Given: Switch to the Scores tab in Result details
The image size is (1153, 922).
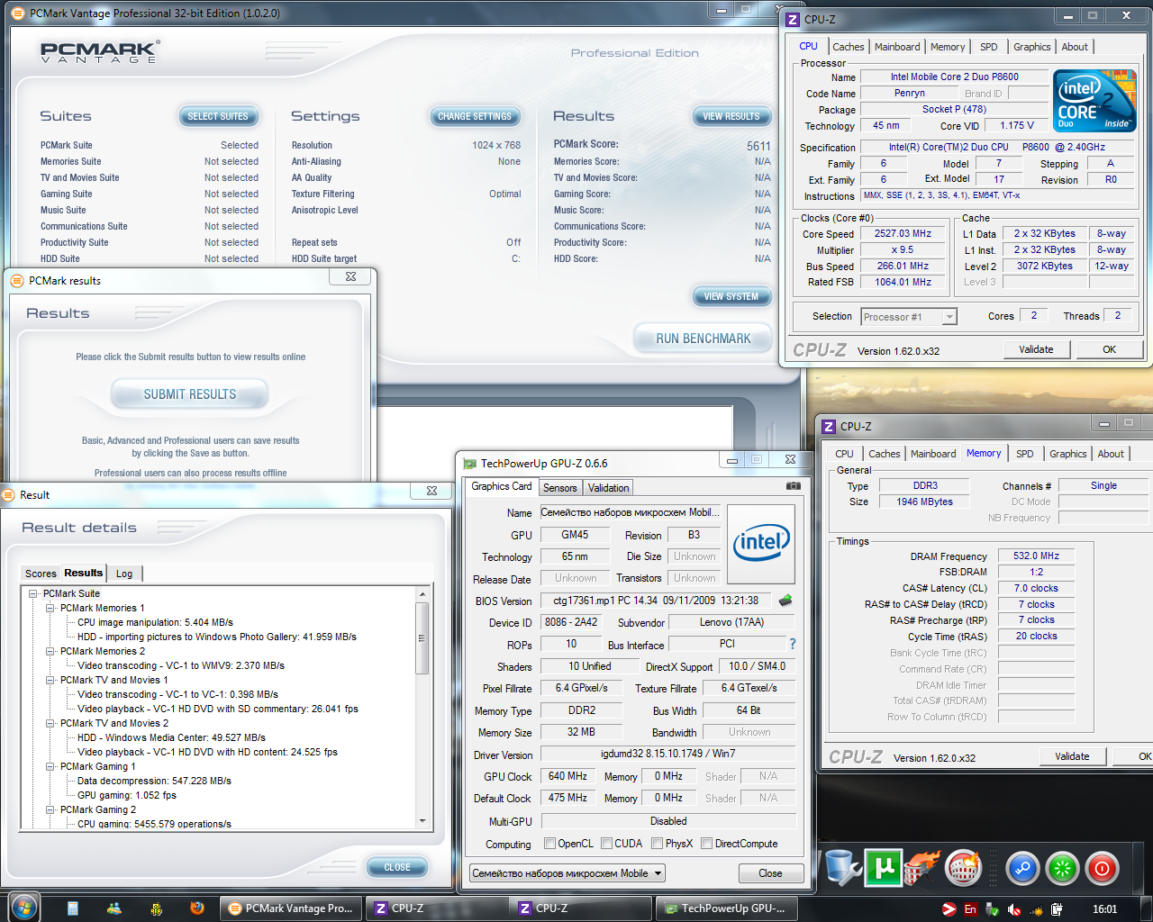Looking at the screenshot, I should point(41,574).
